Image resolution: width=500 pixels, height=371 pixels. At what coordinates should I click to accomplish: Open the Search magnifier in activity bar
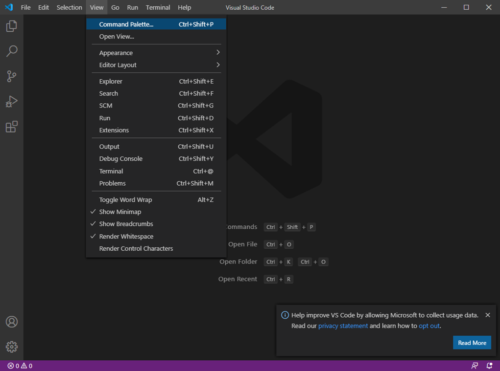pos(11,51)
